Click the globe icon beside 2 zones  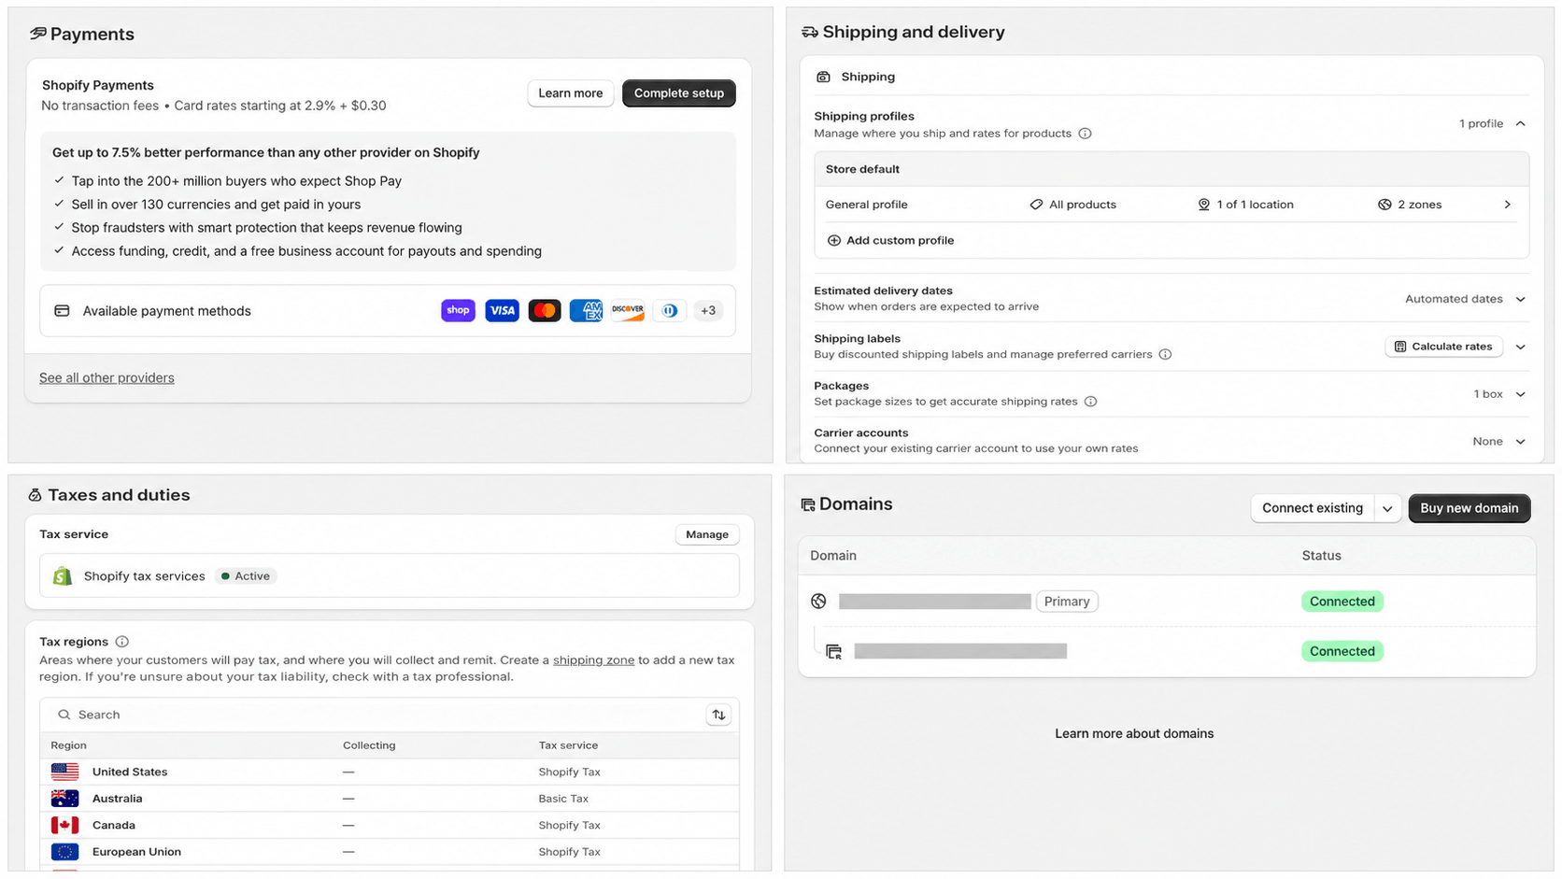[x=1384, y=205]
